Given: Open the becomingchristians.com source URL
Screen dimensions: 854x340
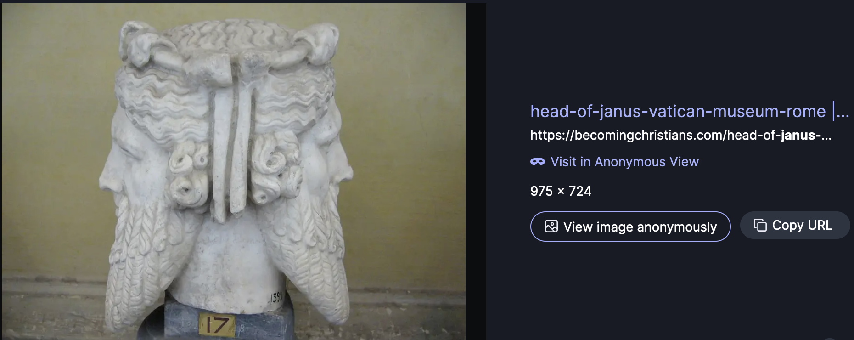Looking at the screenshot, I should [680, 135].
